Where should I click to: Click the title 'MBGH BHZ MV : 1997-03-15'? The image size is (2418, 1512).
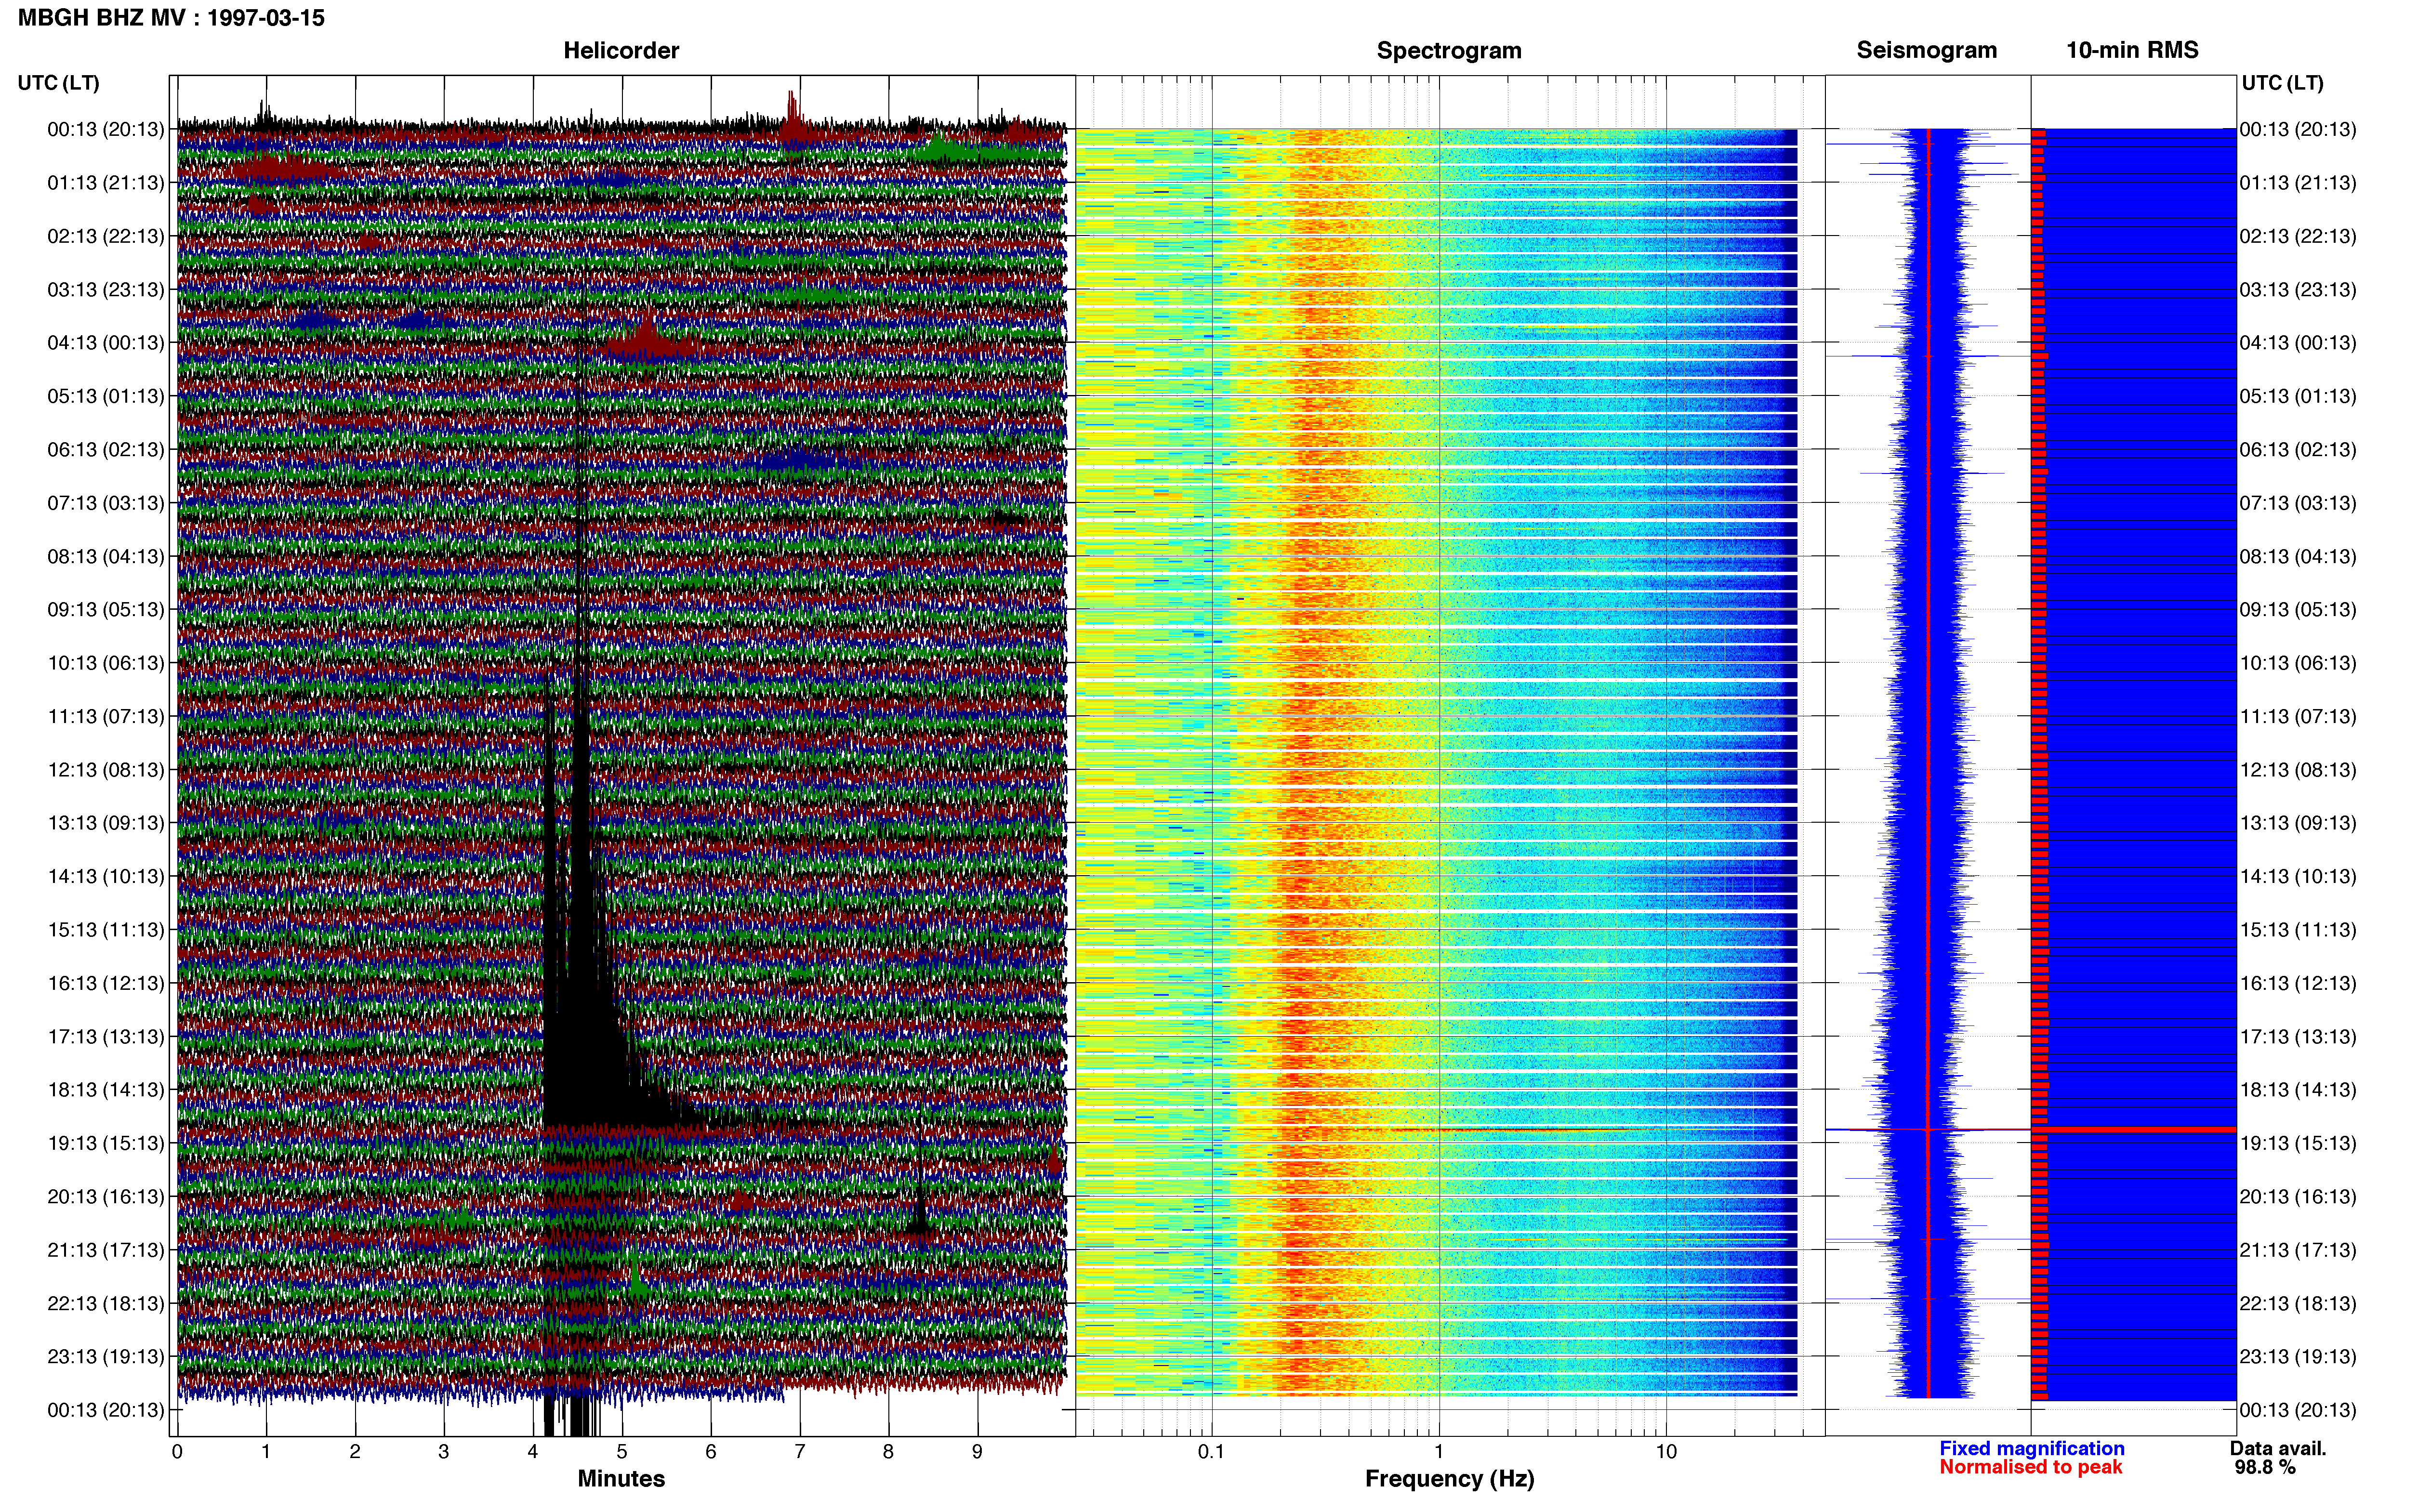(171, 18)
